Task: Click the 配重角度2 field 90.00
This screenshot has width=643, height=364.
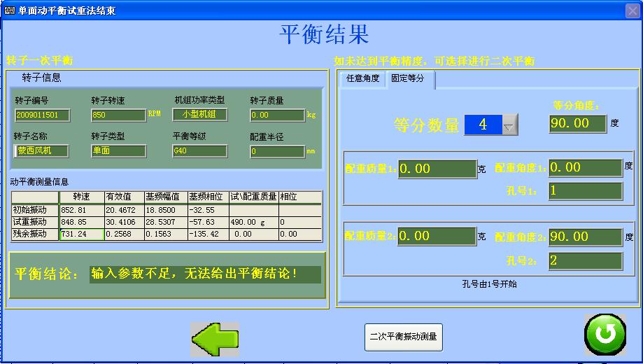Action: (586, 237)
